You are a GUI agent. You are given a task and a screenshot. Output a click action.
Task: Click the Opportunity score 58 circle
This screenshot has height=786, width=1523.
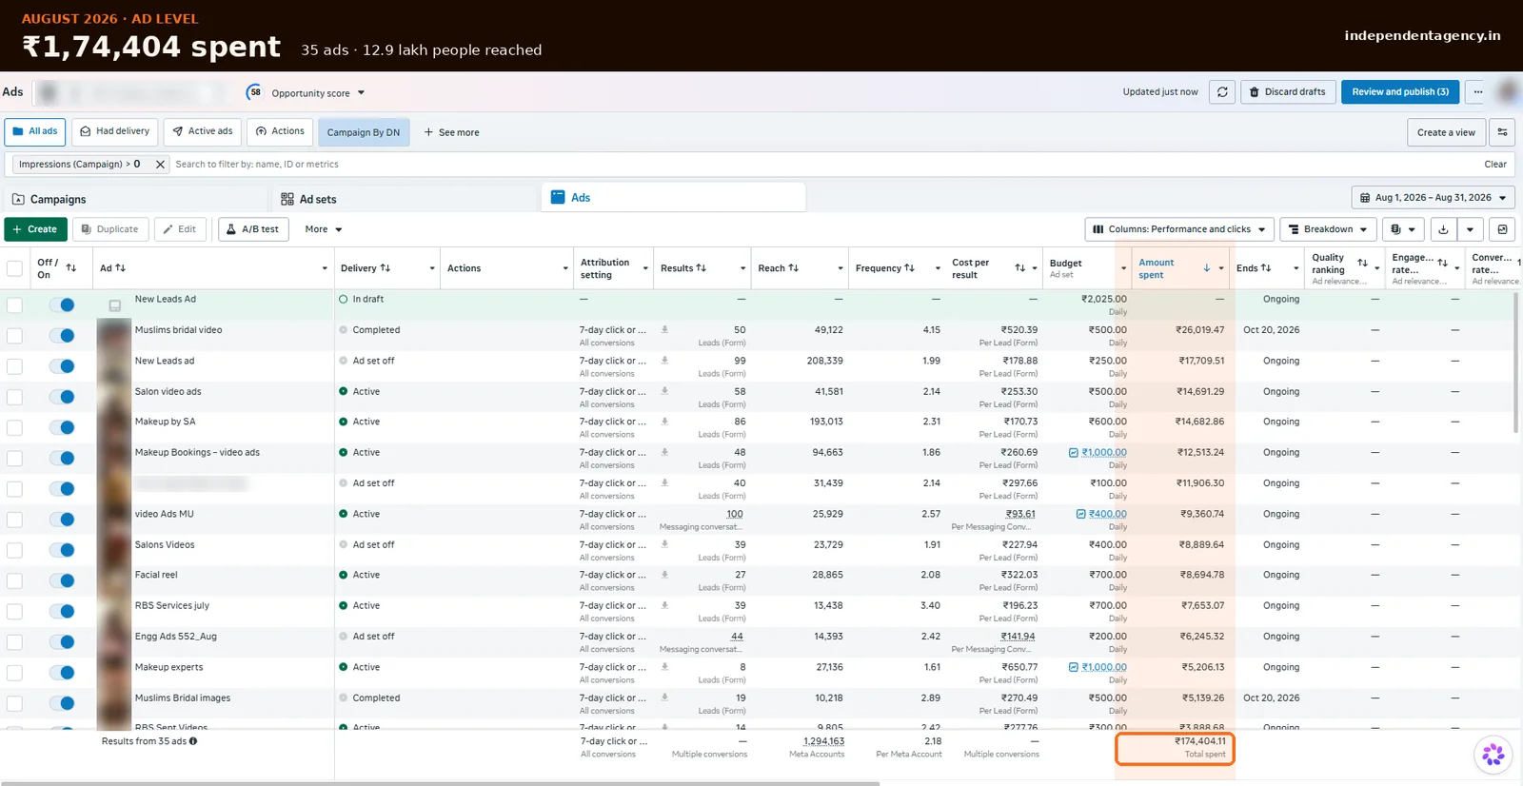tap(254, 92)
